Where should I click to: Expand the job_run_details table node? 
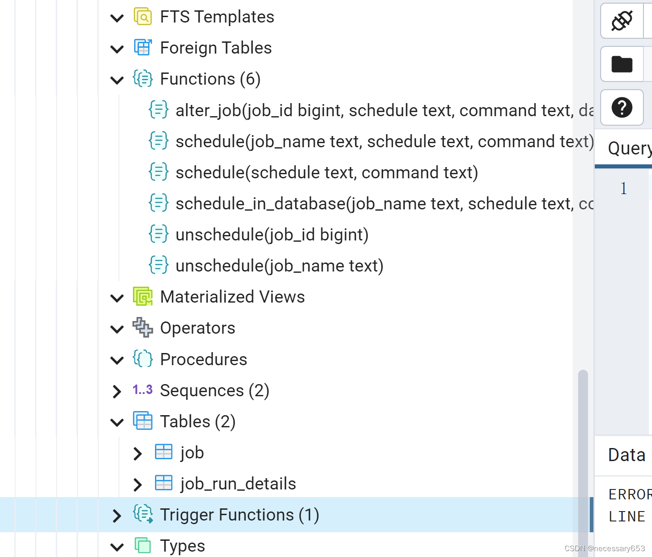137,484
